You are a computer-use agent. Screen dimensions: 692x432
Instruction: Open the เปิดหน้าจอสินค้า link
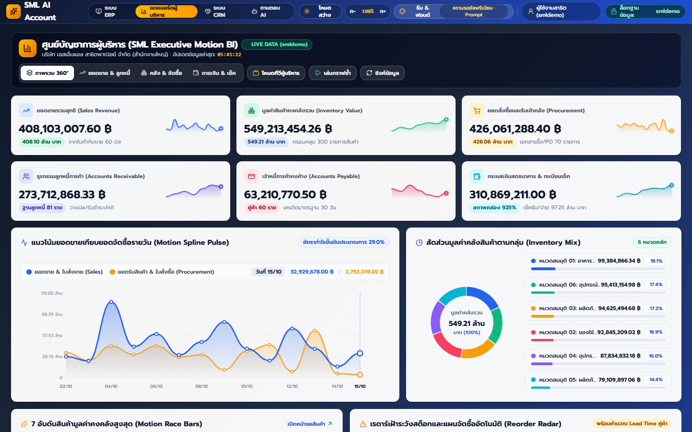tap(310, 424)
